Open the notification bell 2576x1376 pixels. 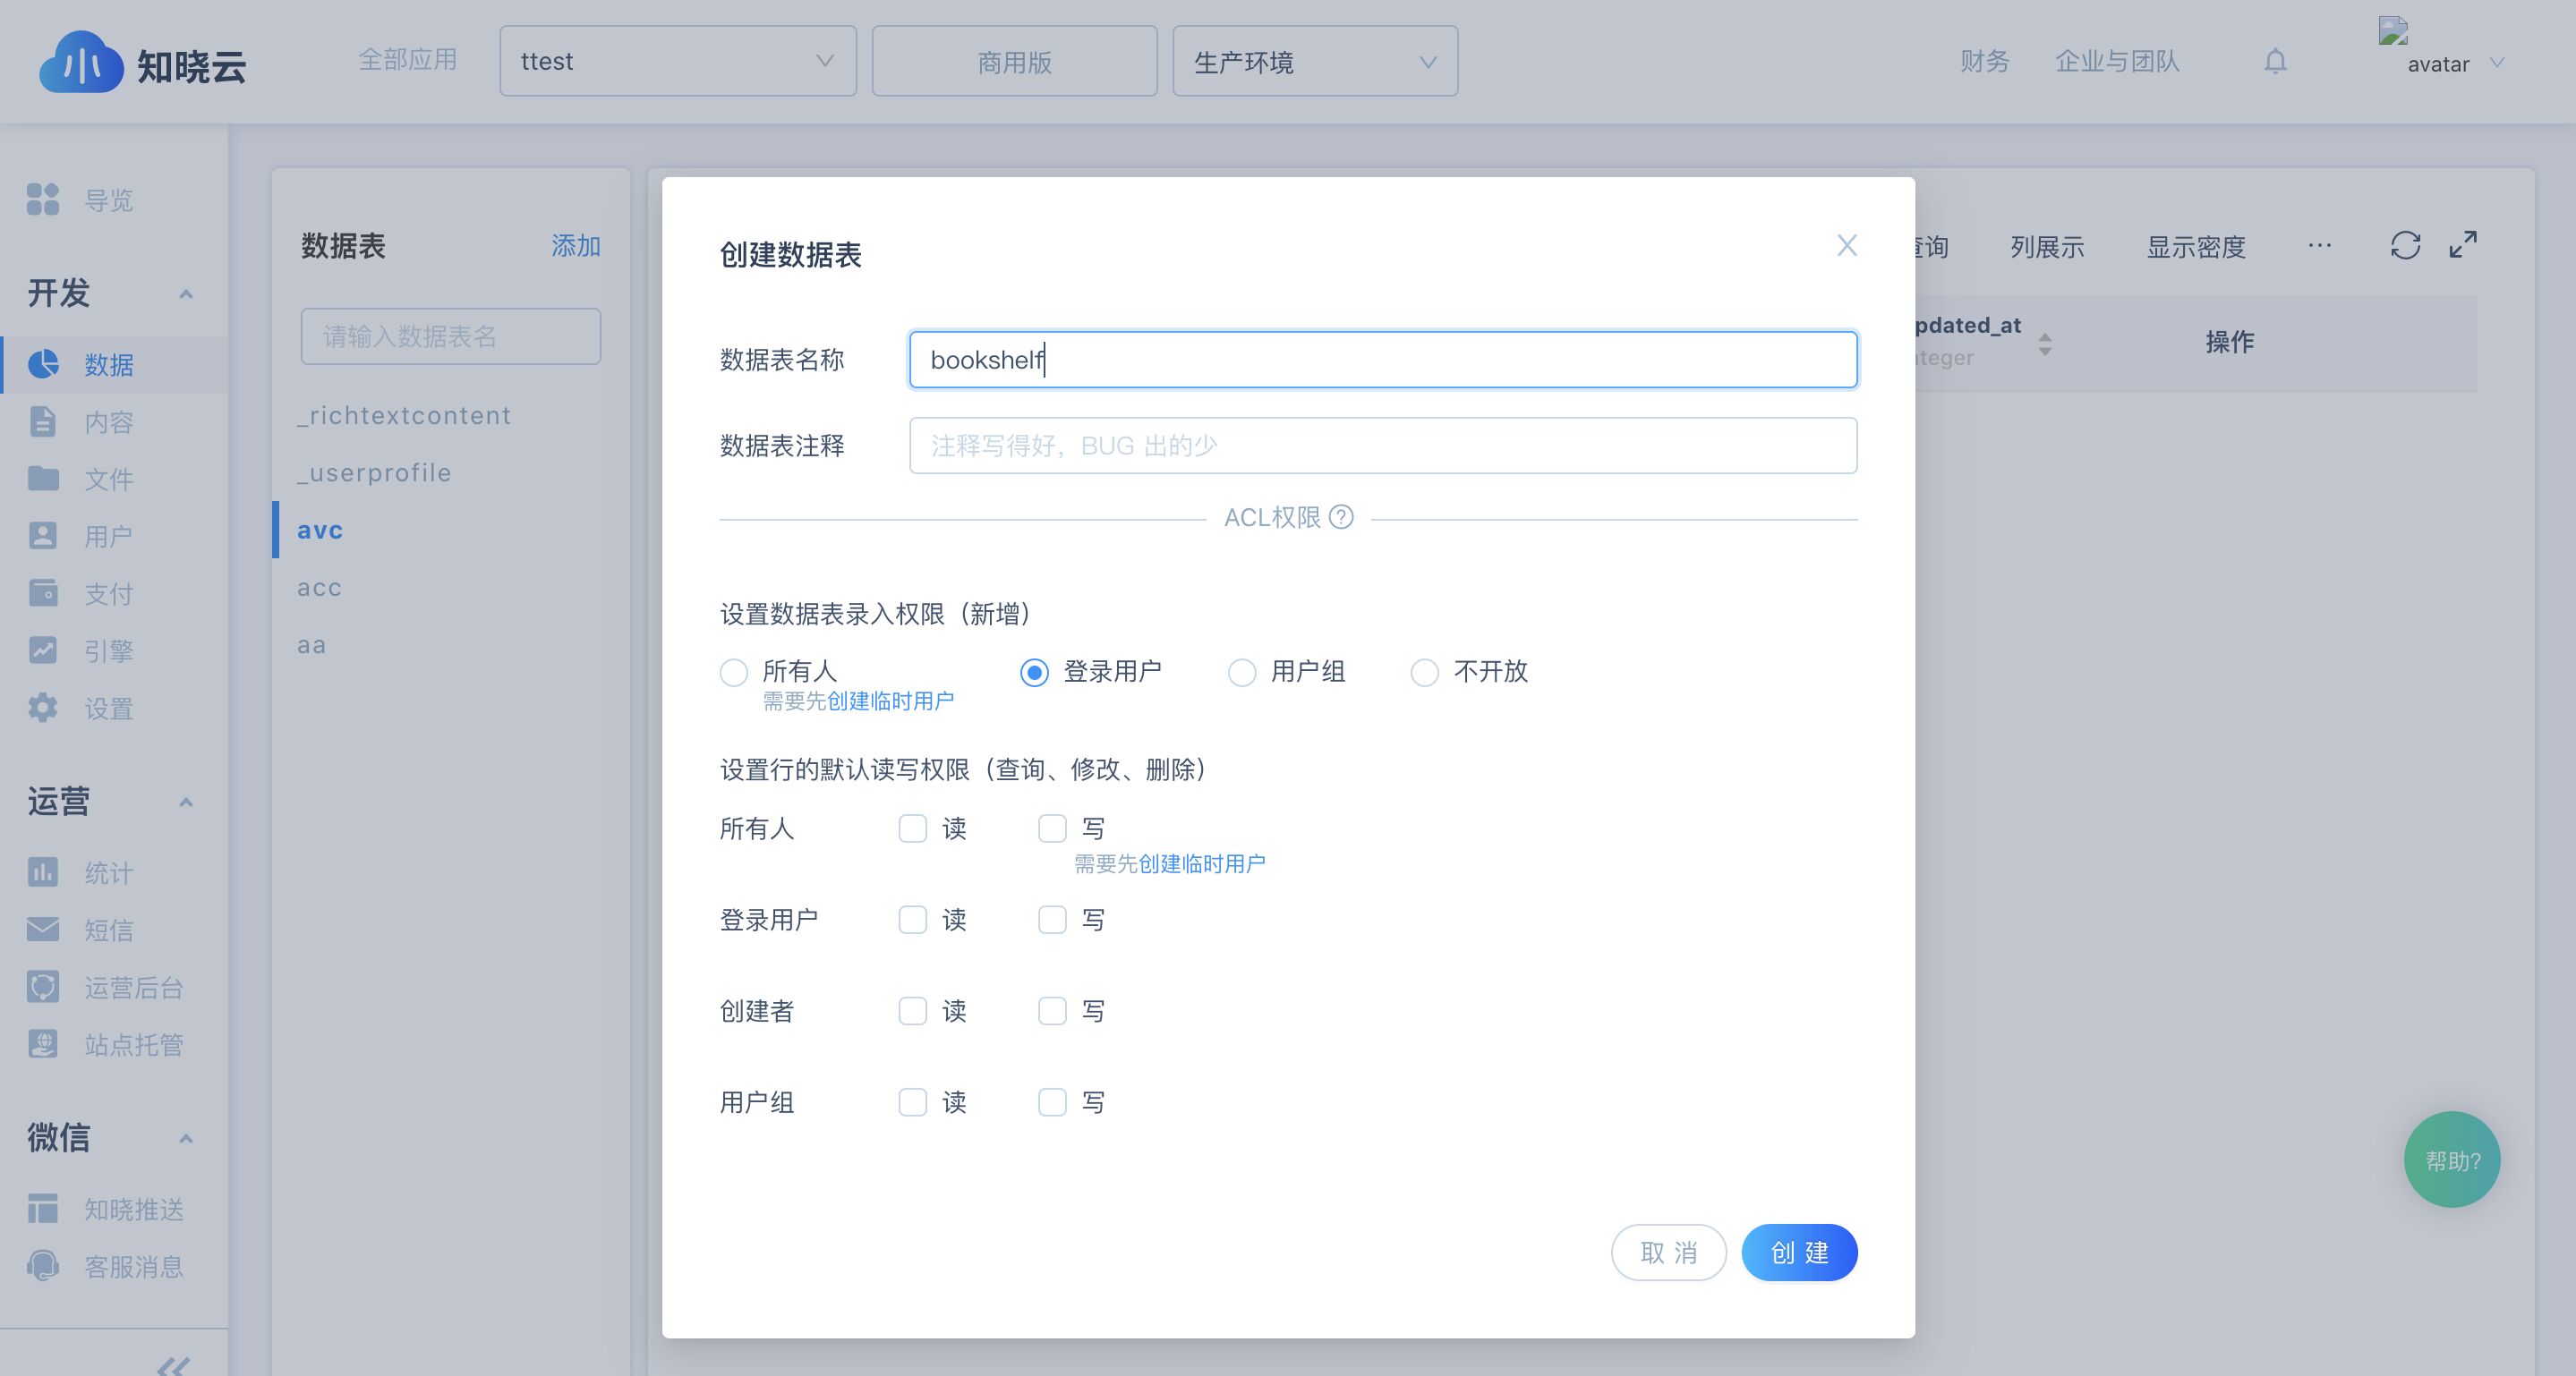2275,61
